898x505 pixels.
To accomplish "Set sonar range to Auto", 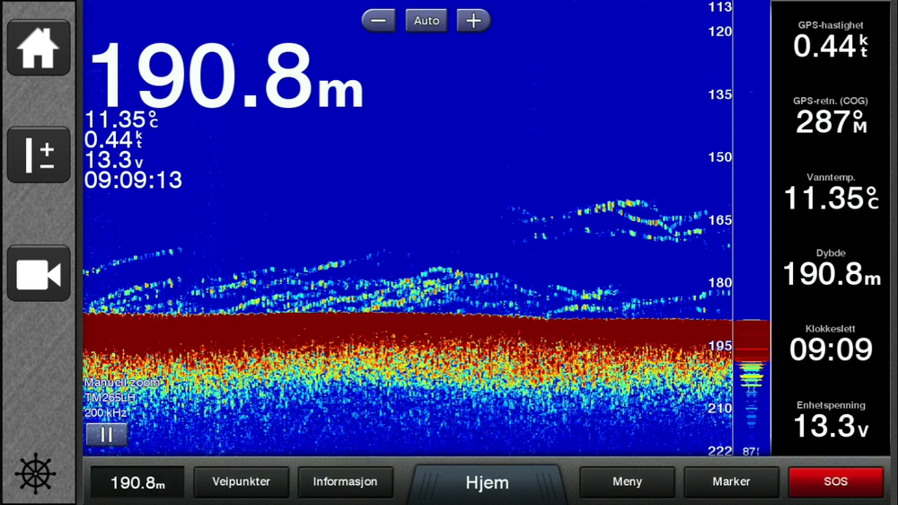I will pos(426,21).
